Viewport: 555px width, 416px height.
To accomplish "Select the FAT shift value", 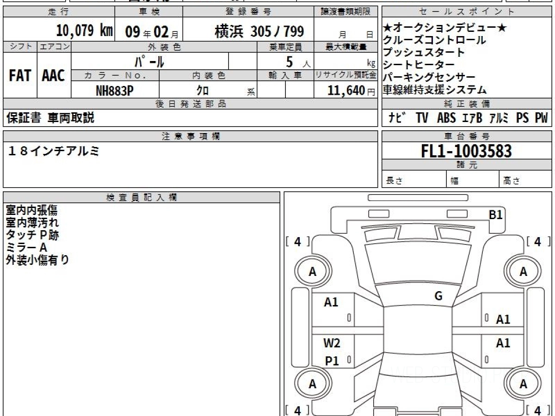I will click(x=20, y=76).
